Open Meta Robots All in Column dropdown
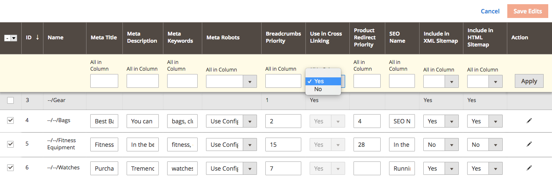The width and height of the screenshot is (552, 179). pyautogui.click(x=231, y=81)
